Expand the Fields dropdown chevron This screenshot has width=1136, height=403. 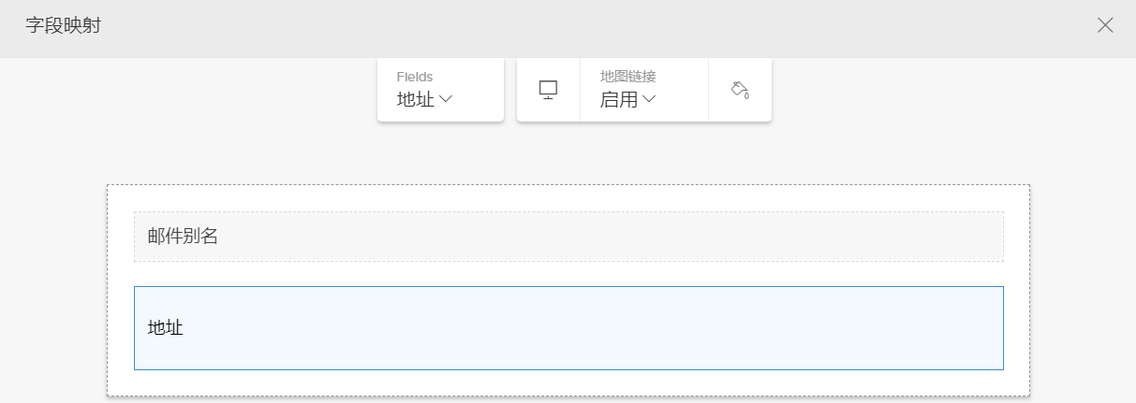446,99
